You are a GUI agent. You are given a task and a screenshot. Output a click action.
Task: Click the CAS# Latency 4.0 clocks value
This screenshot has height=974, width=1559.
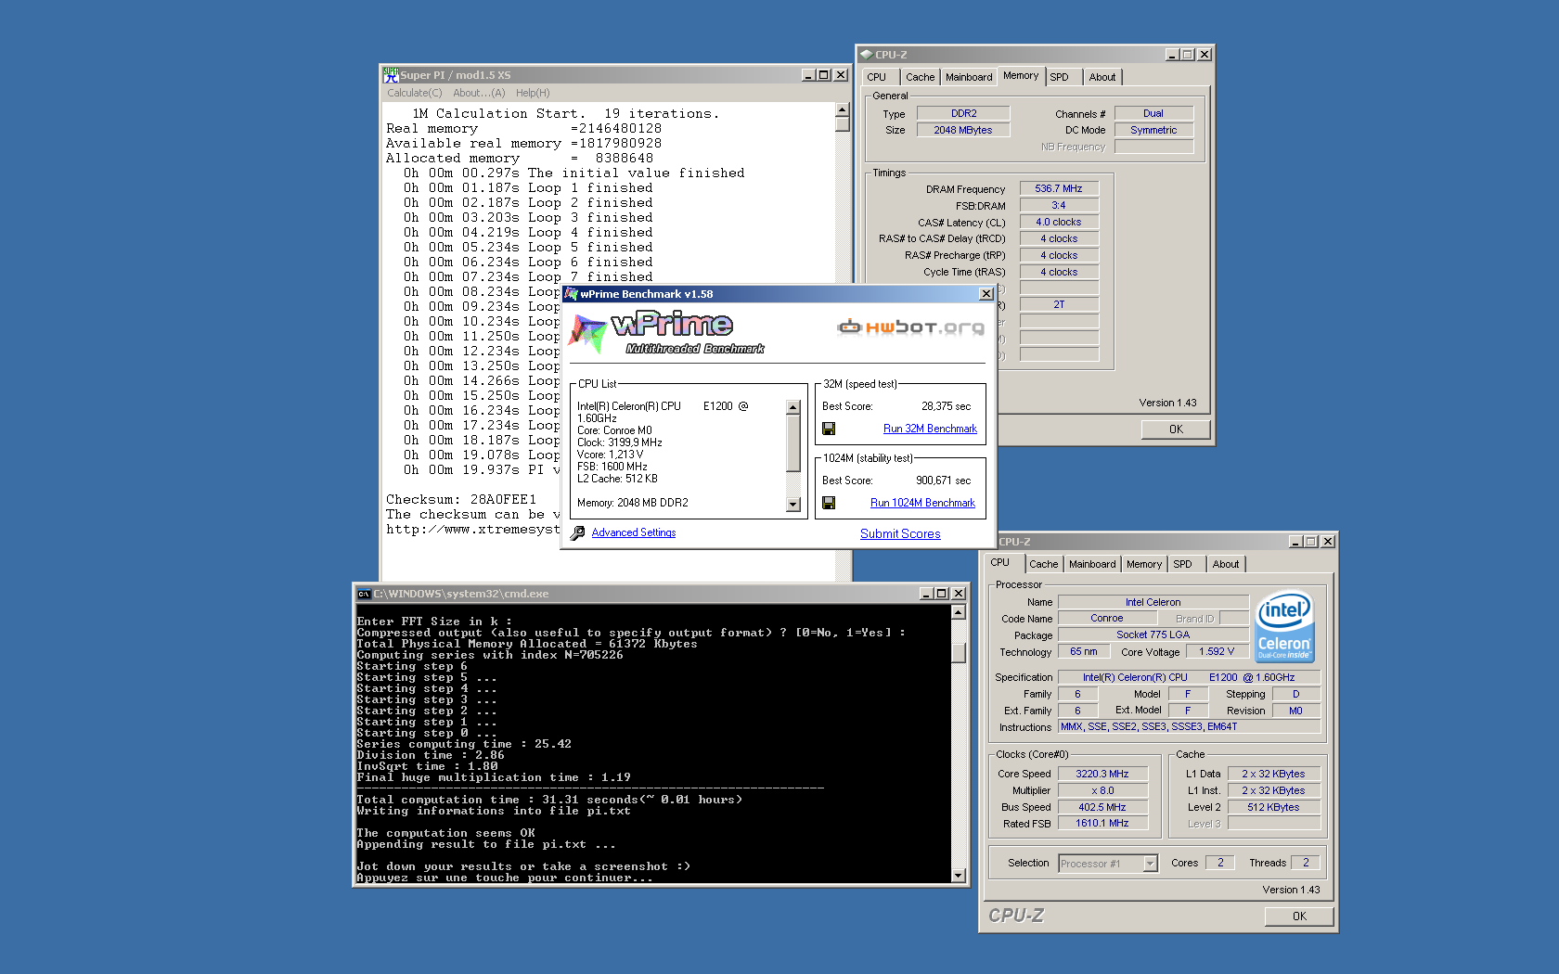click(1059, 222)
